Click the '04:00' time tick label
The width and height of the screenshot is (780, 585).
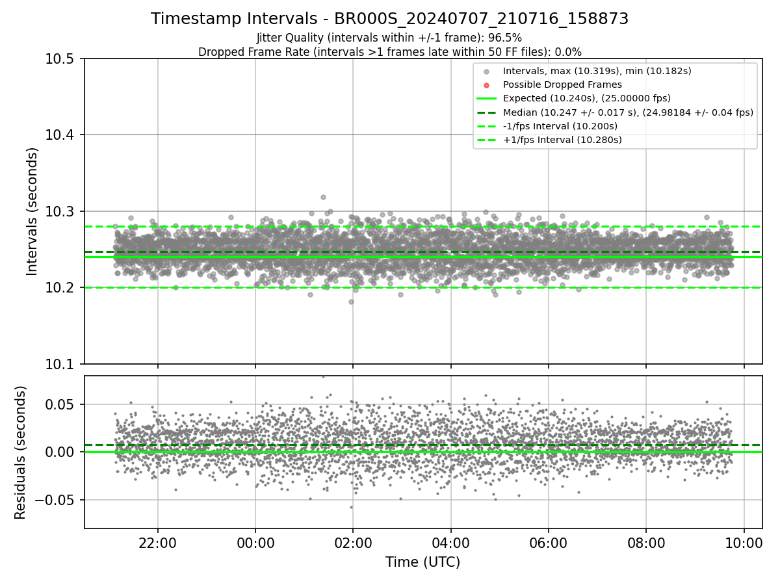tap(450, 543)
